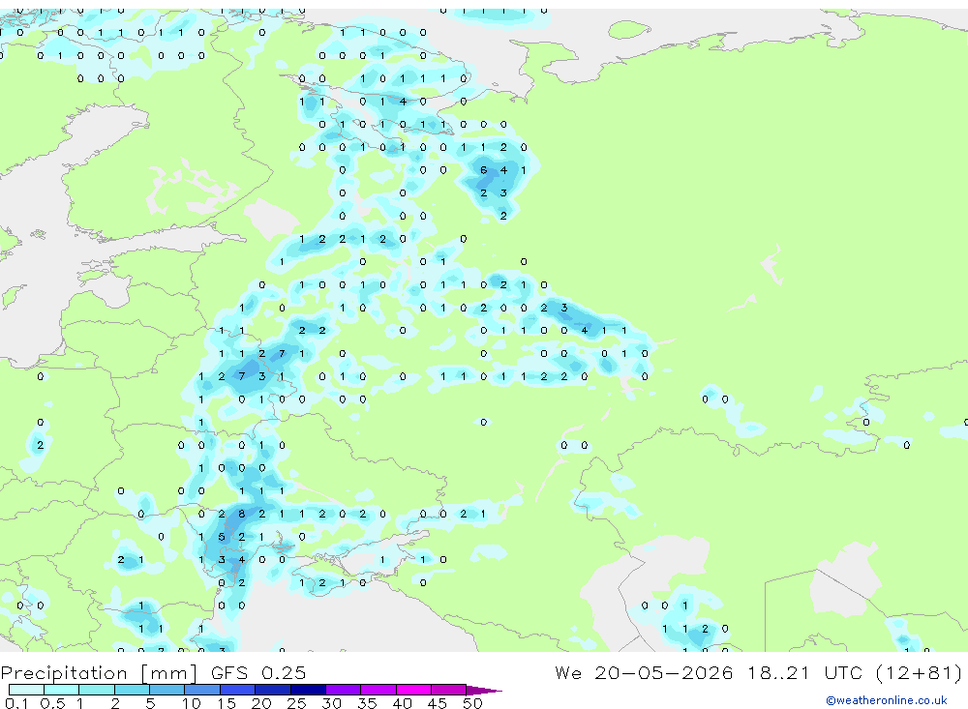This screenshot has width=968, height=709.
Task: Click the map precipitation value '6'
Action: [483, 169]
